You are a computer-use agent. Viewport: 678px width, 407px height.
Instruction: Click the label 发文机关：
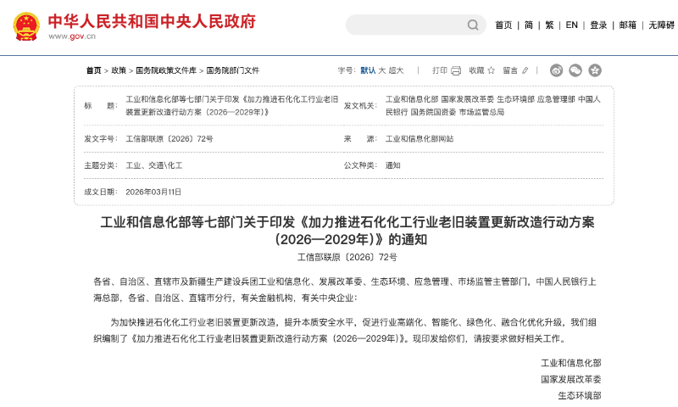point(361,105)
